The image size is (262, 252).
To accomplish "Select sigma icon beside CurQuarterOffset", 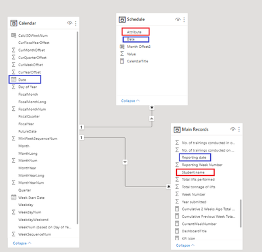I will [x=14, y=57].
